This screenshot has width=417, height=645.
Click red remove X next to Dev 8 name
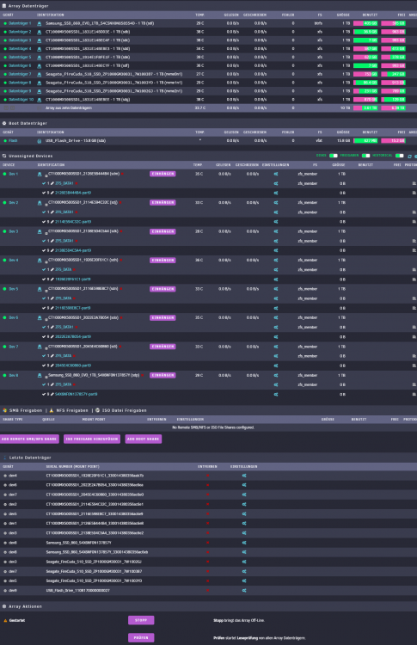(142, 376)
